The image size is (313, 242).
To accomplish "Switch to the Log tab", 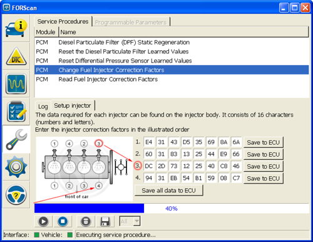I will pos(43,107).
